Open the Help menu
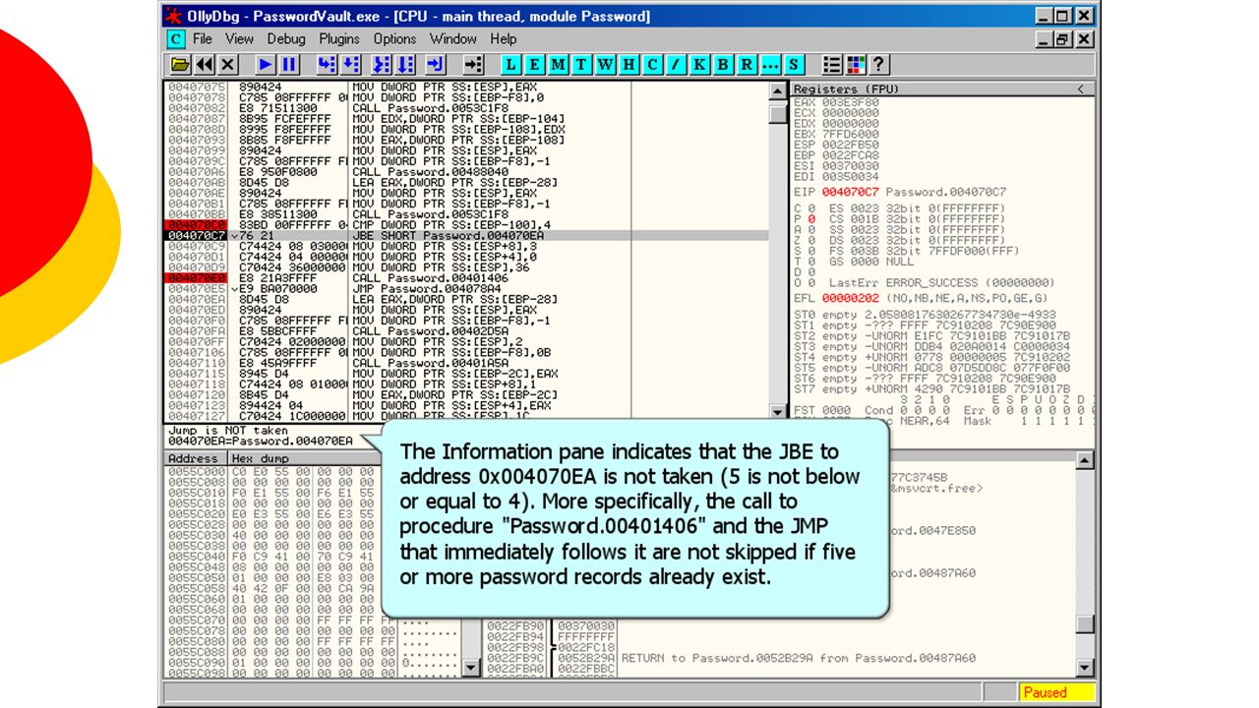The width and height of the screenshot is (1259, 708). tap(504, 39)
